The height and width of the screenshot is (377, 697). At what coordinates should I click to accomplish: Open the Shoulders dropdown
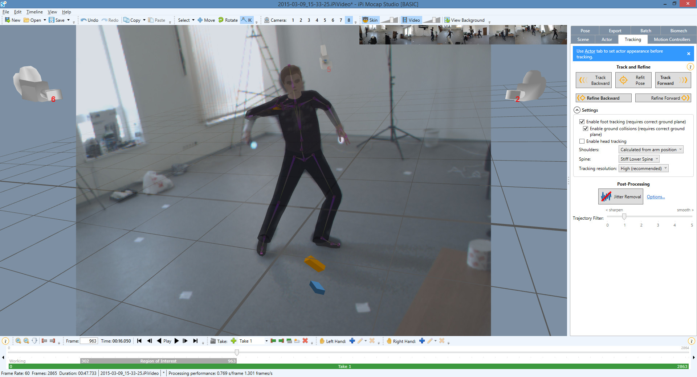[651, 149]
